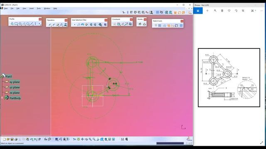Select the Animate Constraint tool

(126, 24)
